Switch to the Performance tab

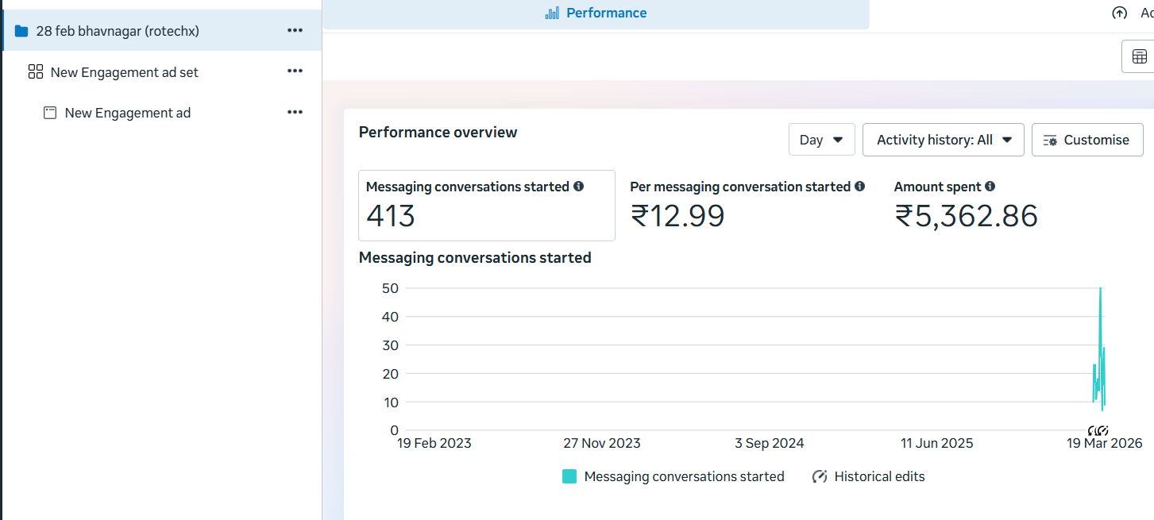pos(596,13)
